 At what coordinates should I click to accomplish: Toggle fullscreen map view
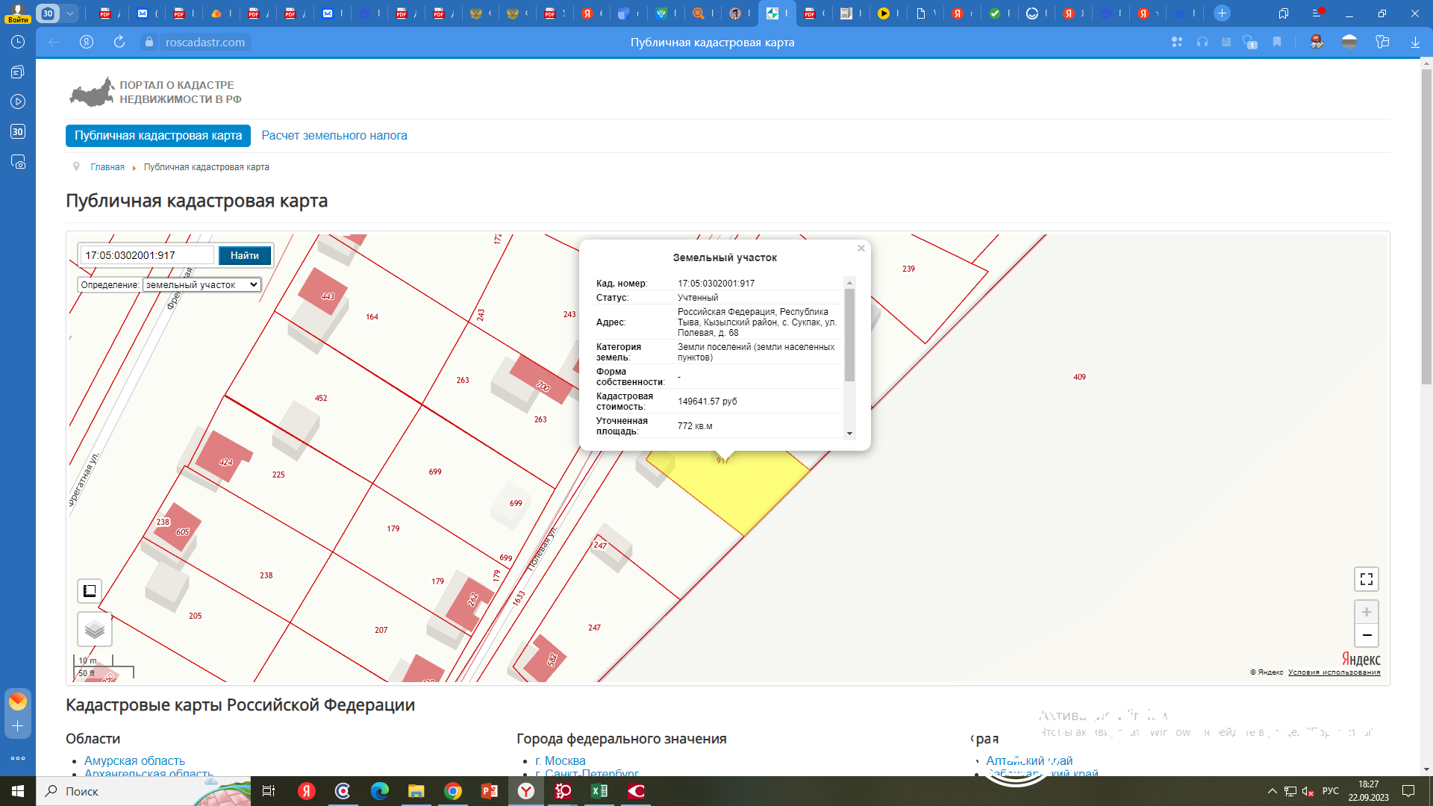click(1366, 579)
